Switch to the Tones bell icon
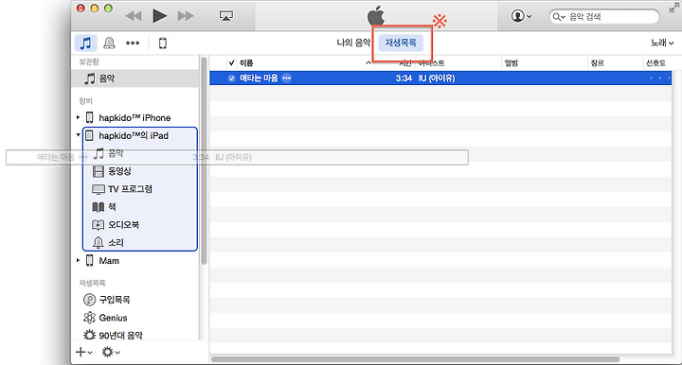The height and width of the screenshot is (365, 682). pos(109,43)
